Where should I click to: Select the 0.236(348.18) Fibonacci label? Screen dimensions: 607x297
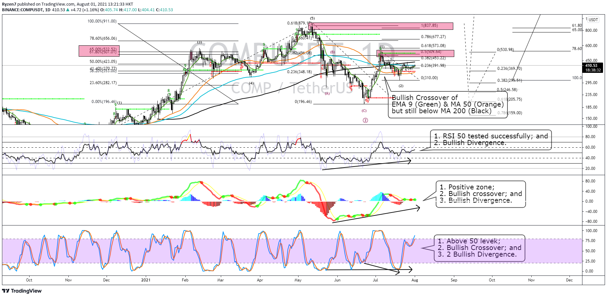[x=300, y=72]
